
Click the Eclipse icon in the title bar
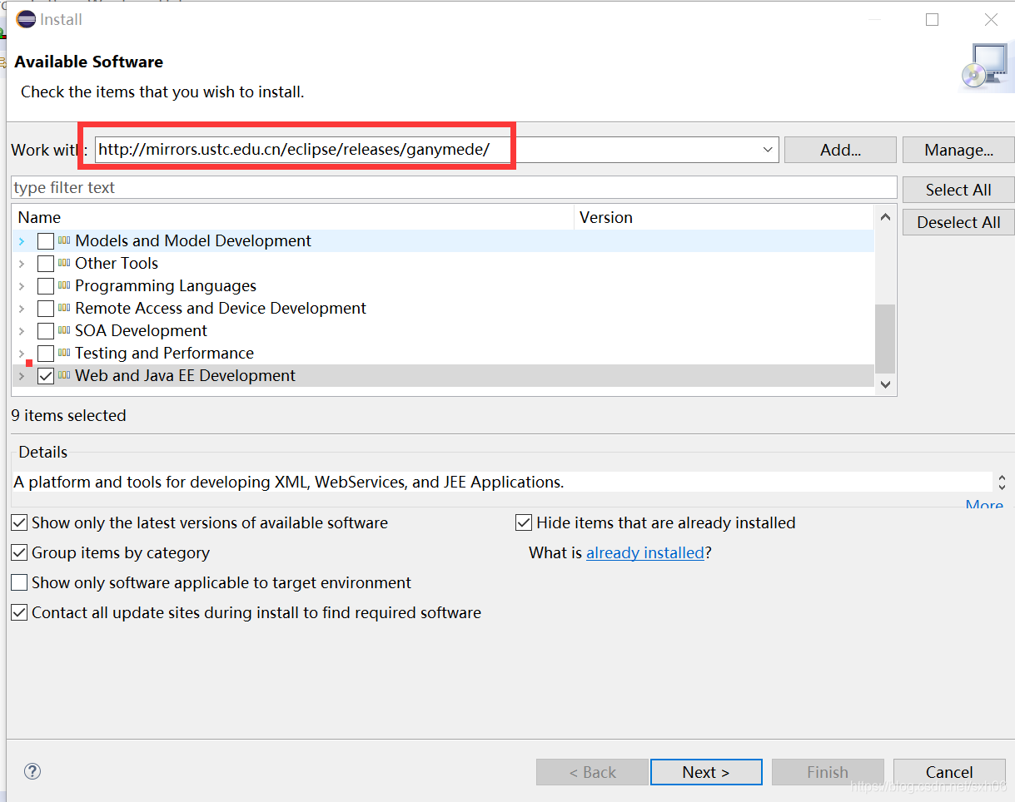pos(26,19)
